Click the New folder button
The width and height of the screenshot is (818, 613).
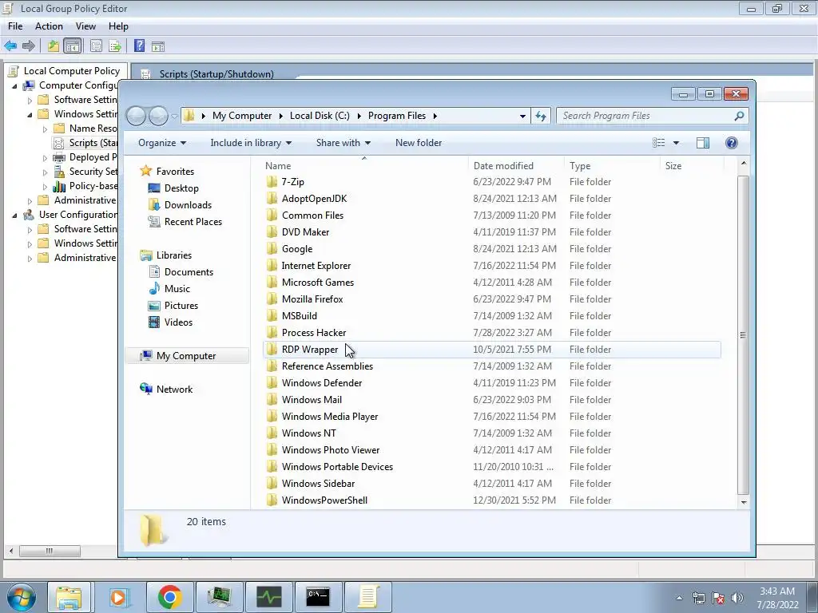[x=419, y=143]
